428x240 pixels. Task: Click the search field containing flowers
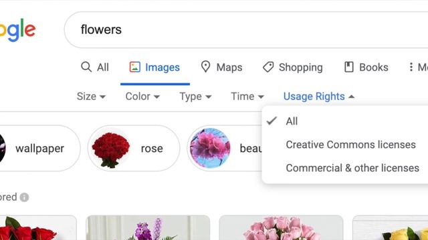pos(246,29)
